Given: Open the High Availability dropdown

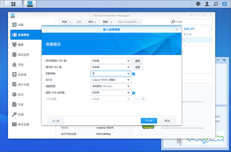Looking at the screenshot, I should point(128,22).
